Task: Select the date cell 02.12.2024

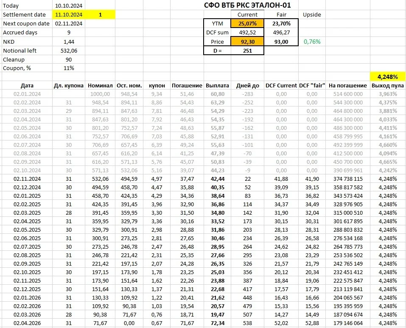Action: (27, 188)
